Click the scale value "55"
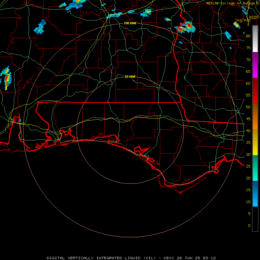Image resolution: width=260 pixels, height=260 pixels. 248,95
